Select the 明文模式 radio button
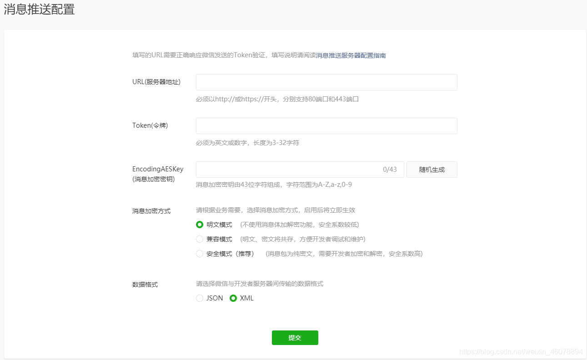This screenshot has width=587, height=360. tap(199, 225)
